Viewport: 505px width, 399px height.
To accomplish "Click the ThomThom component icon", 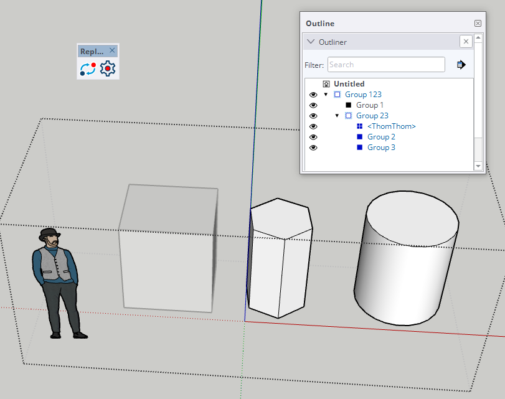I will 359,126.
